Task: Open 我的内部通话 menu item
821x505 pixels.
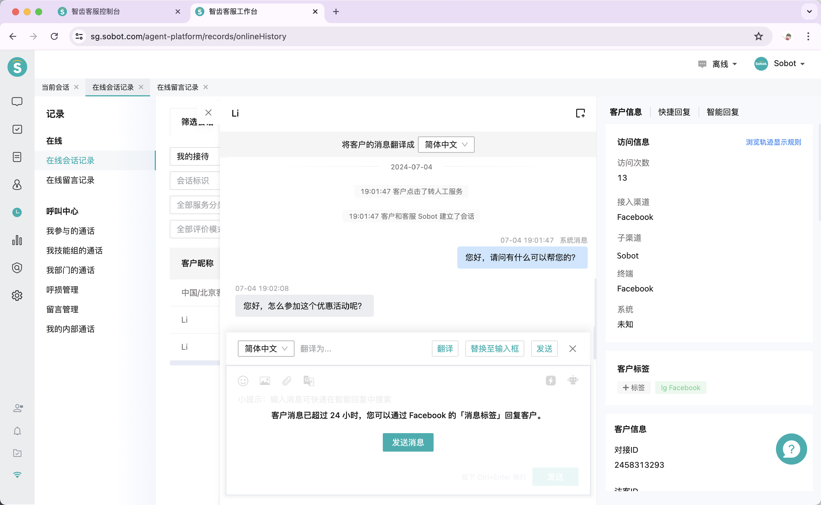Action: tap(70, 329)
